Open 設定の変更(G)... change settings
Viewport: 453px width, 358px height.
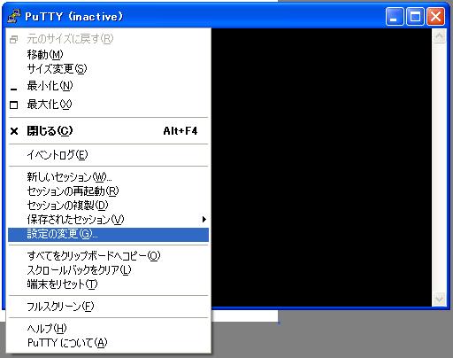(108, 235)
